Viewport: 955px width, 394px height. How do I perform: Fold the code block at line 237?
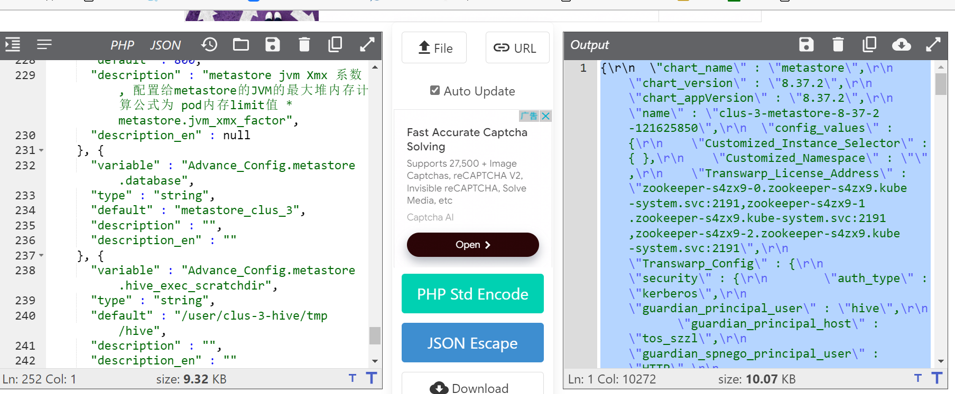point(41,256)
